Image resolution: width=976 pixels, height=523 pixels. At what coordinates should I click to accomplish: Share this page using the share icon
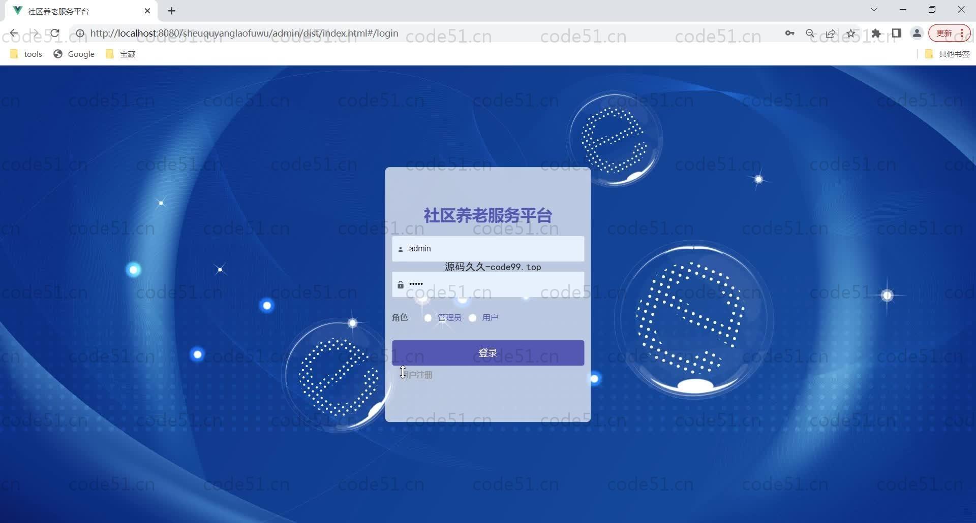coord(831,34)
